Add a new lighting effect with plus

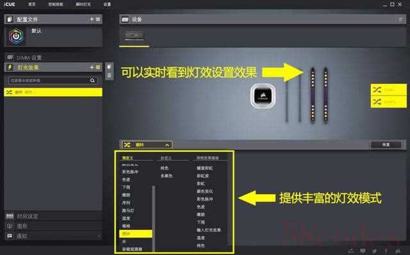[92, 67]
